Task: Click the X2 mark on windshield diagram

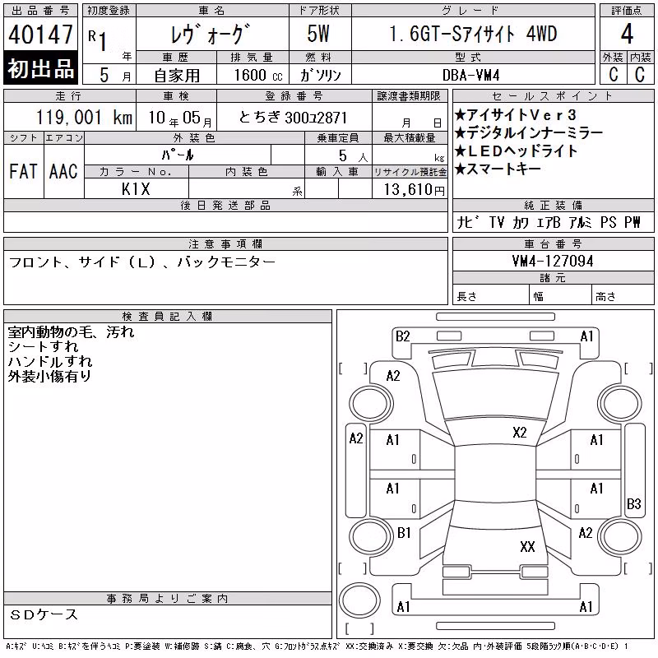Action: [520, 433]
